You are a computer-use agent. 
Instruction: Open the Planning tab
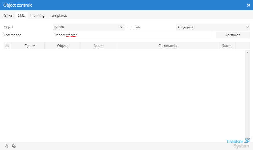click(x=37, y=16)
